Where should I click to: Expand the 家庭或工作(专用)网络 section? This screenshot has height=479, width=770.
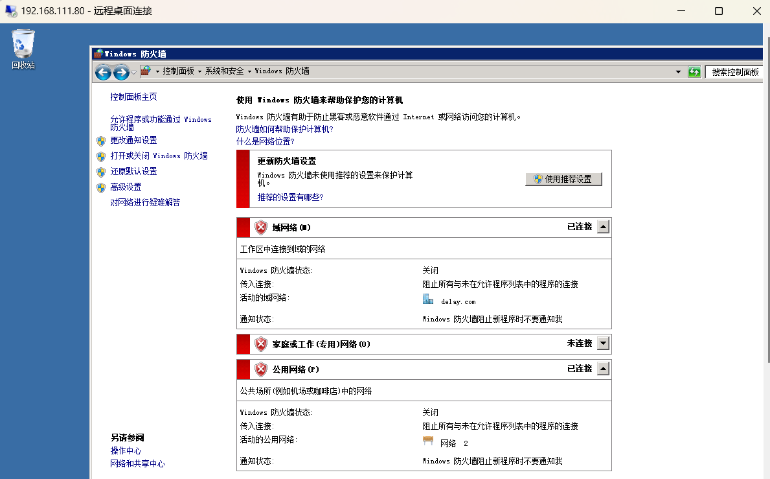pos(602,343)
